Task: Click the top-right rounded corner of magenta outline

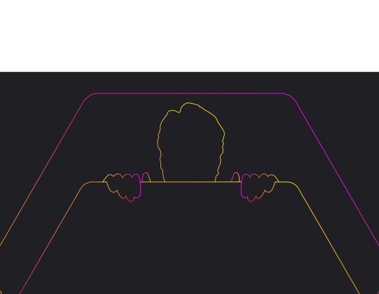Action: [291, 97]
